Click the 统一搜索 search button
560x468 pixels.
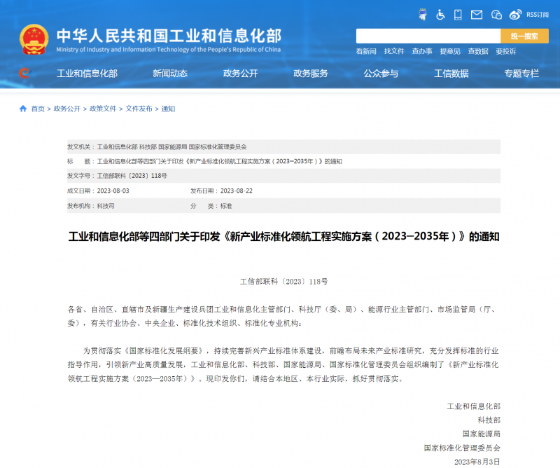point(524,36)
